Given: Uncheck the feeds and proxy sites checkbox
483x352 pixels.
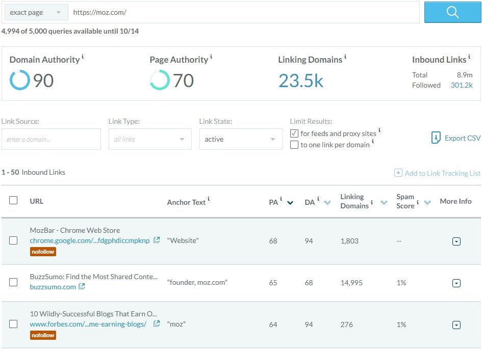Looking at the screenshot, I should (x=294, y=133).
